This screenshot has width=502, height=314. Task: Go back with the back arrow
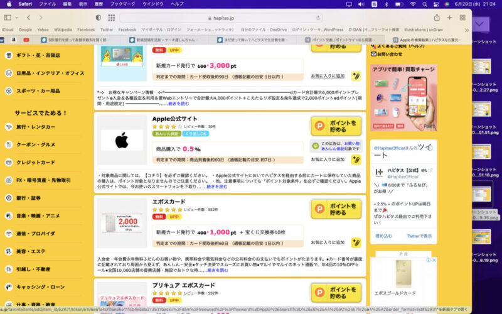(28, 18)
